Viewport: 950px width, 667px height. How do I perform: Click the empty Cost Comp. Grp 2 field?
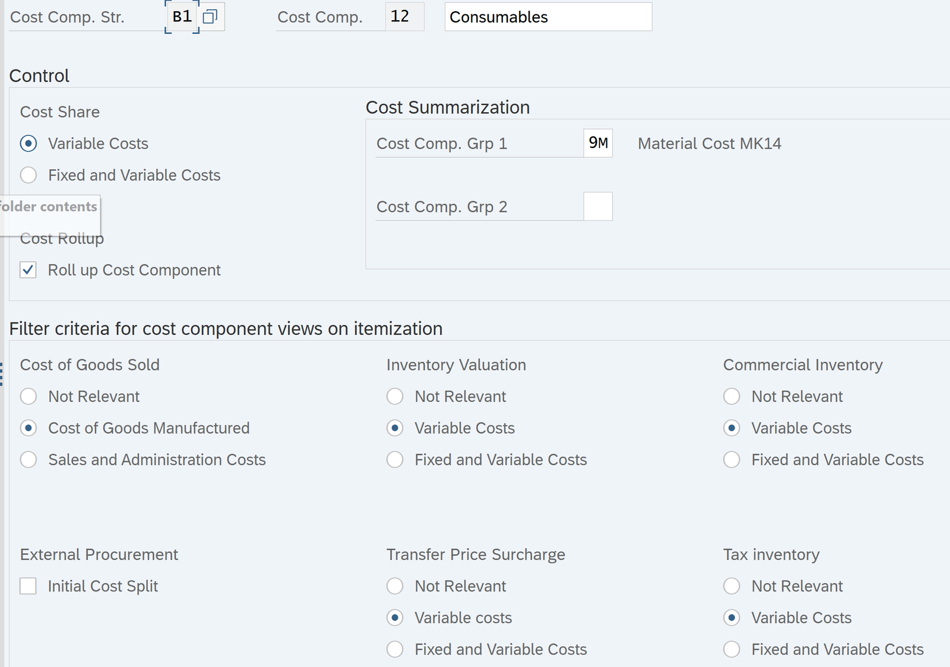coord(597,207)
